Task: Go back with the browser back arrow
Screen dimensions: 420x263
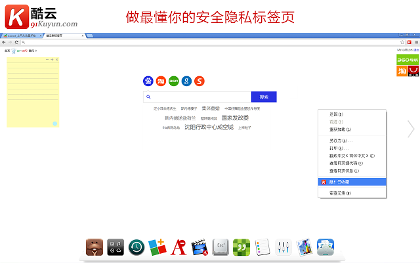Action: [x=4, y=42]
